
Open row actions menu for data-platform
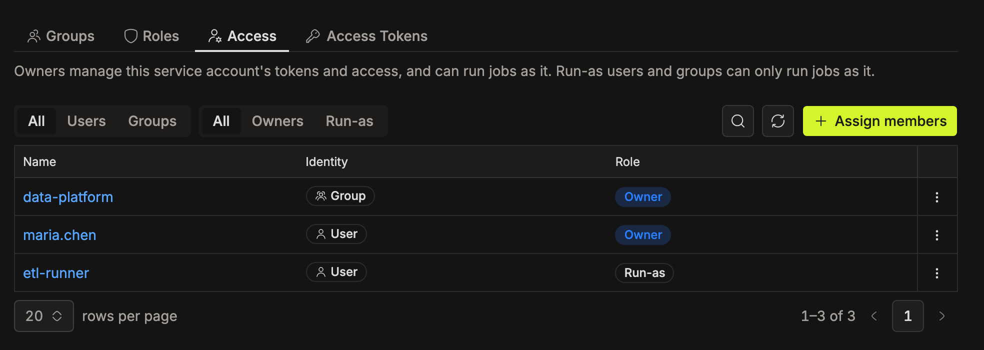tap(937, 197)
